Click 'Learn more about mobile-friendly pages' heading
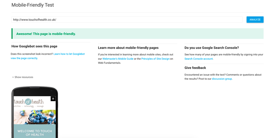The image size is (273, 138). 128,48
